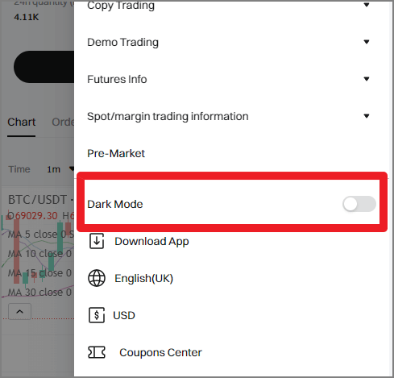Click the Dark Mode label text
The width and height of the screenshot is (394, 378).
click(115, 204)
